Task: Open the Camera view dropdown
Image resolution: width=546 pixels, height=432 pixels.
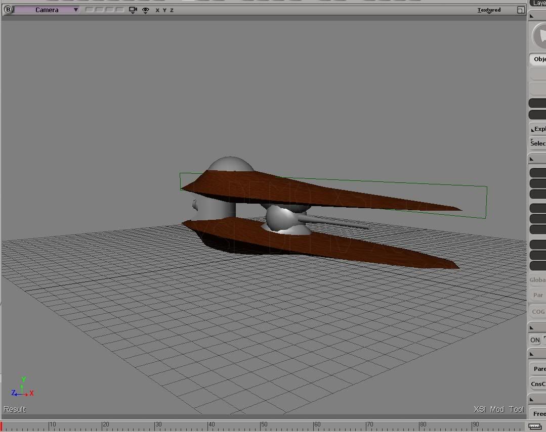Action: (x=47, y=10)
